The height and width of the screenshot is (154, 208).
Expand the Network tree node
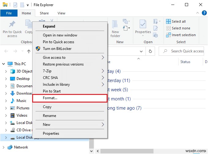click(x=3, y=147)
